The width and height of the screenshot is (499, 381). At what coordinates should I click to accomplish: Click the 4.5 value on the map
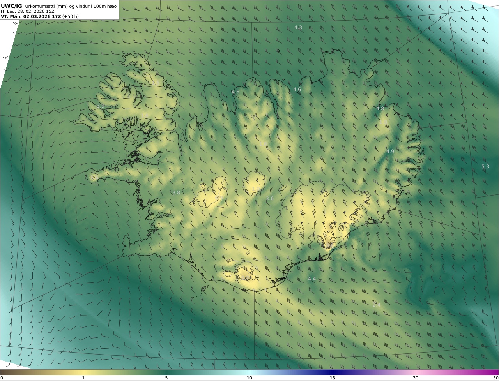[x=235, y=92]
